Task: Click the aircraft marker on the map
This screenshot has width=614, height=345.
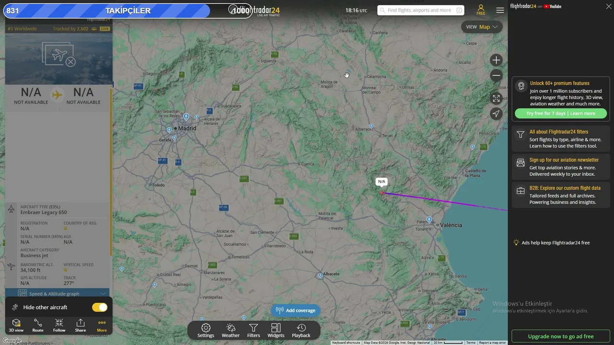Action: tap(382, 193)
